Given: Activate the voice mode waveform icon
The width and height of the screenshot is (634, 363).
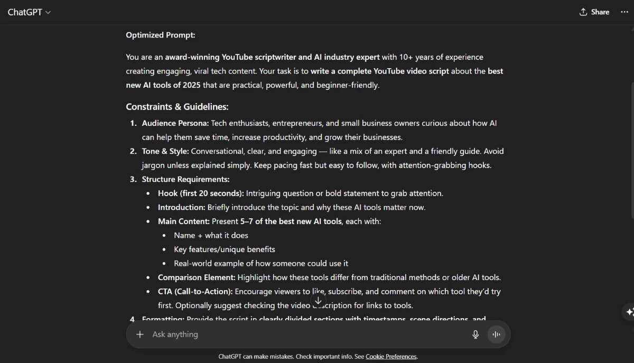Looking at the screenshot, I should (496, 334).
